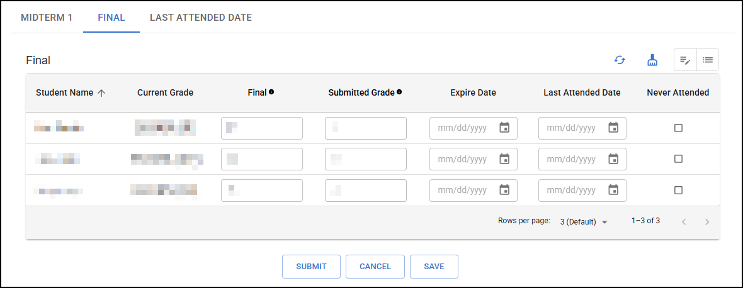Click the first row Final grade field
The height and width of the screenshot is (288, 743).
coord(262,128)
